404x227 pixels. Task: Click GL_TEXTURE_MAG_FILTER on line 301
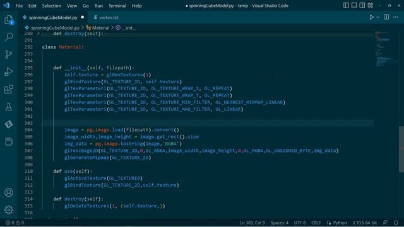click(x=181, y=109)
